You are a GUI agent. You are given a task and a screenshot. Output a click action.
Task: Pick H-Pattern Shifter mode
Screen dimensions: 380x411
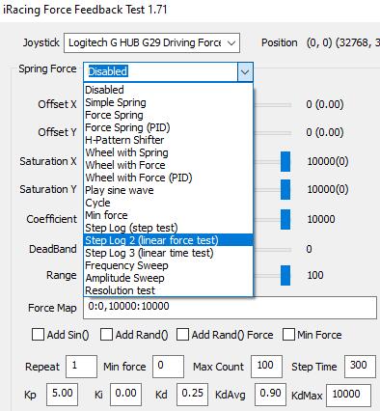168,140
